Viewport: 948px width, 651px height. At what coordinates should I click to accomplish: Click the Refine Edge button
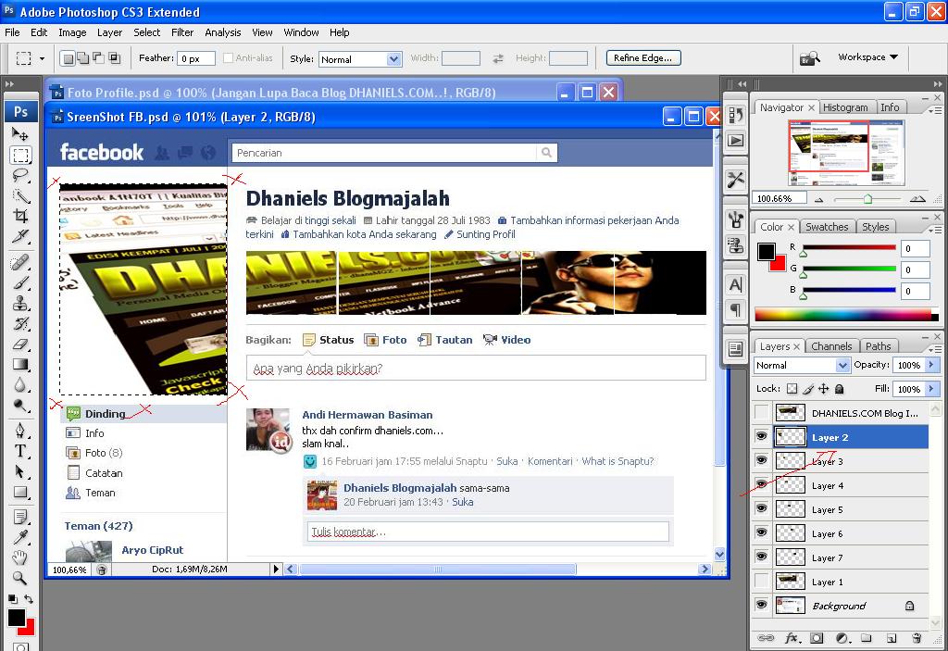tap(643, 58)
